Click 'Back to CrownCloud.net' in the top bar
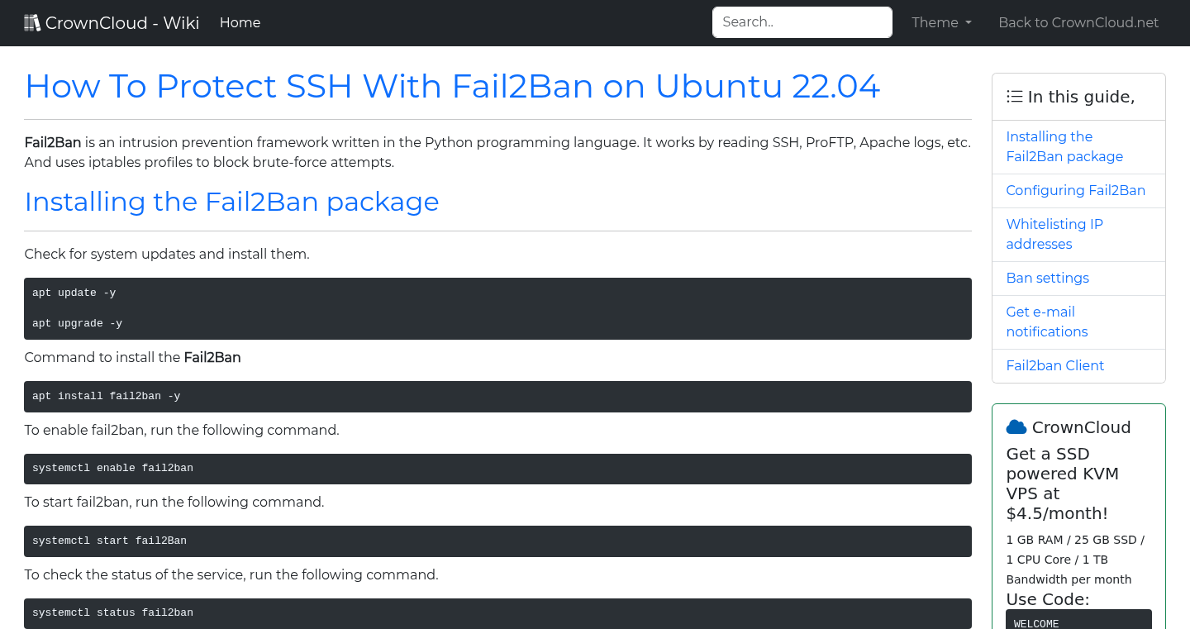 click(x=1078, y=22)
